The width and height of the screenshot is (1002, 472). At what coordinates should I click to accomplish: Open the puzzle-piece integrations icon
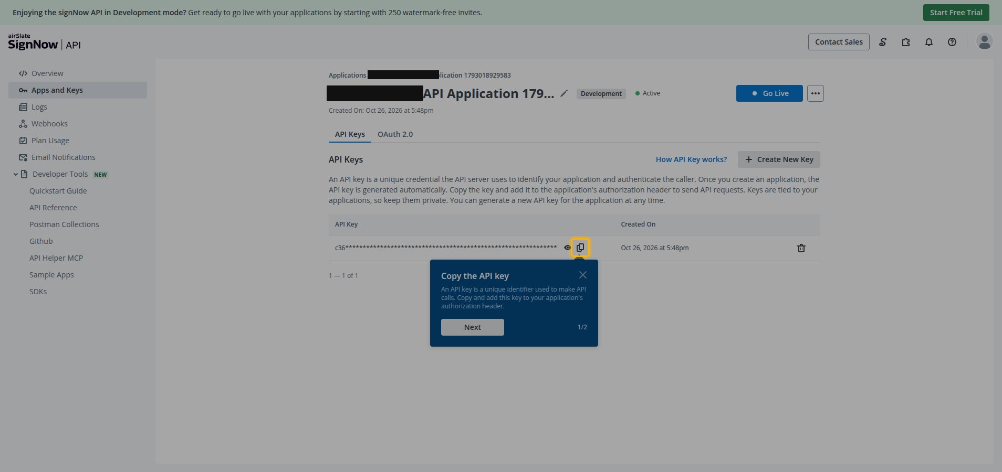906,42
